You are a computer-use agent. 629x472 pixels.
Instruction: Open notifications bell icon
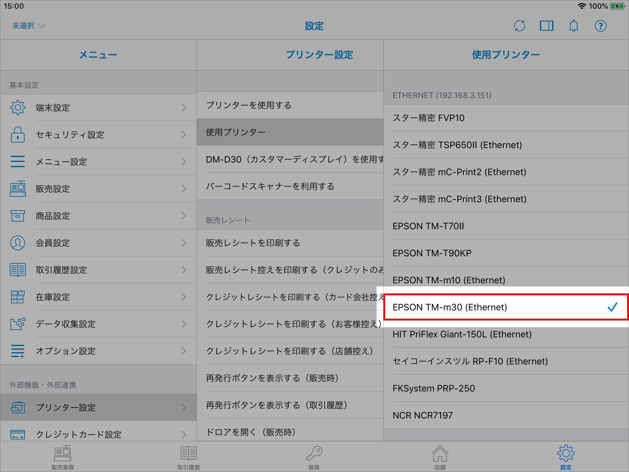(x=573, y=26)
